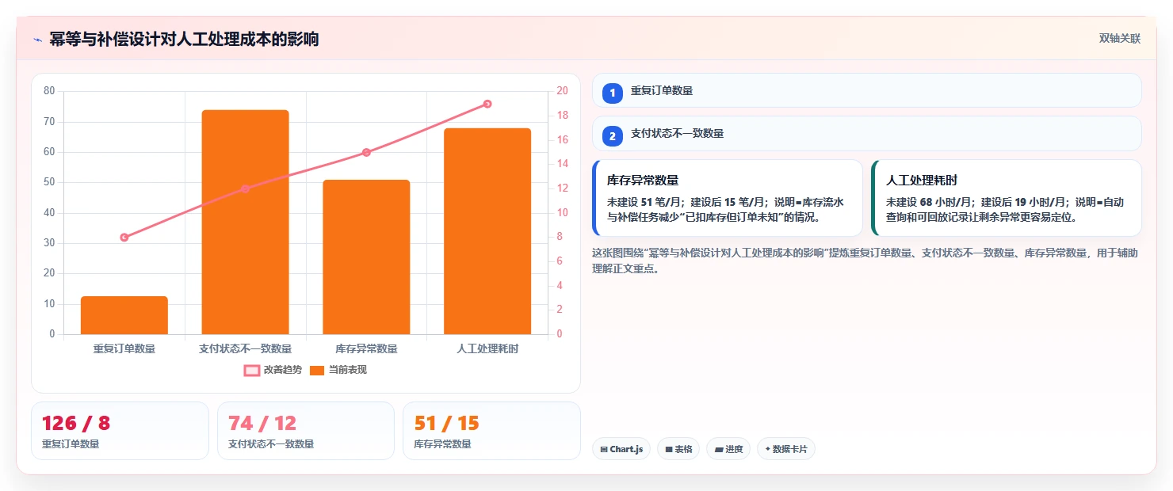Click the 重复订单数量 orange bar
Viewport: 1173px width, 491px height.
[x=124, y=315]
